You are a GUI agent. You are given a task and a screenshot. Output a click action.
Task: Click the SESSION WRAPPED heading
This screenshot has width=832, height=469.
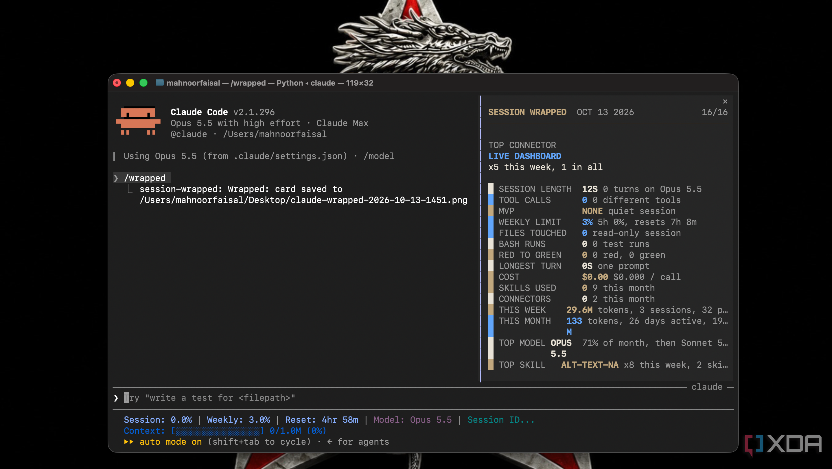(x=527, y=112)
